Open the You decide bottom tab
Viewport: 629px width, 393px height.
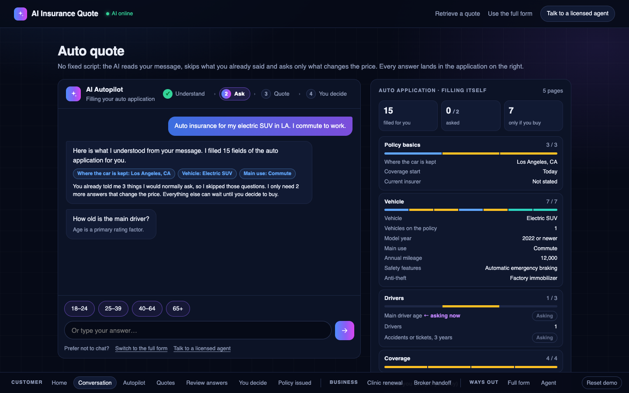coord(253,383)
